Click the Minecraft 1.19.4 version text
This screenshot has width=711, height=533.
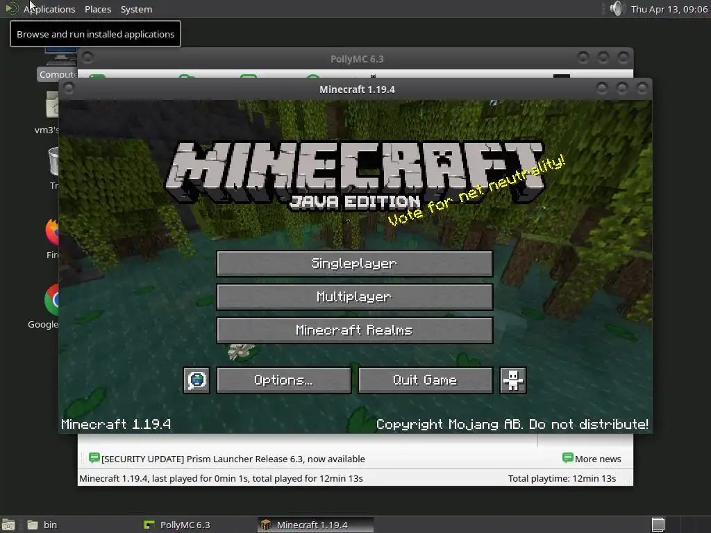[x=116, y=424]
